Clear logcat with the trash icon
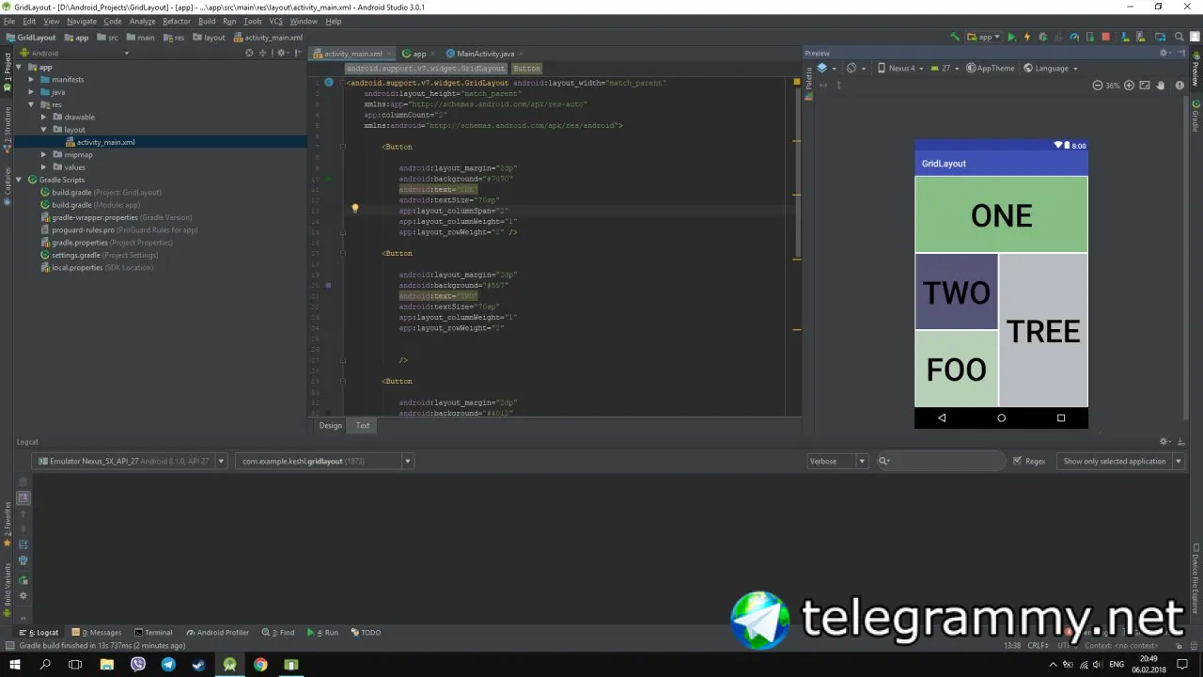 [x=23, y=481]
